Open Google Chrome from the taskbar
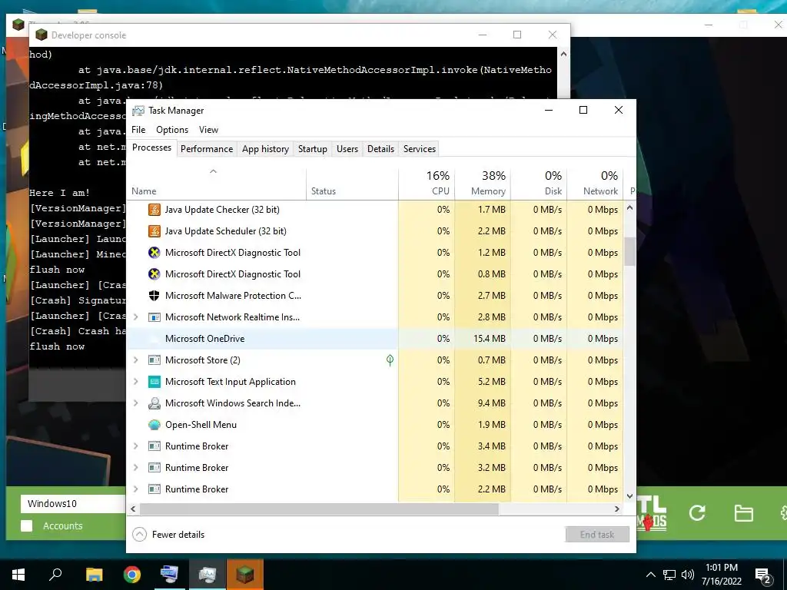The height and width of the screenshot is (590, 787). (132, 575)
